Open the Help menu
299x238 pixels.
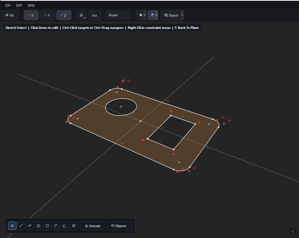[x=31, y=5]
